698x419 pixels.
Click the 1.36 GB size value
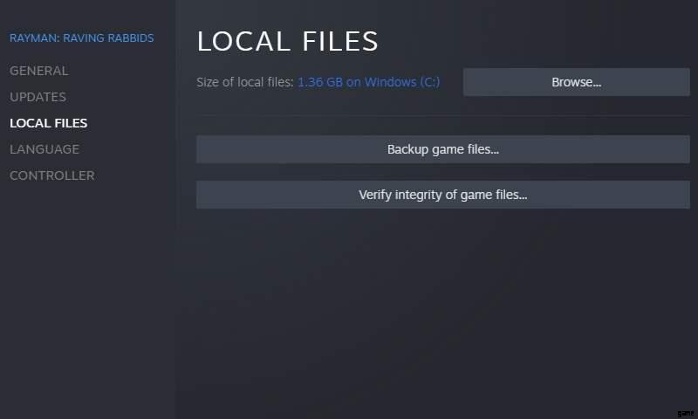click(x=319, y=82)
